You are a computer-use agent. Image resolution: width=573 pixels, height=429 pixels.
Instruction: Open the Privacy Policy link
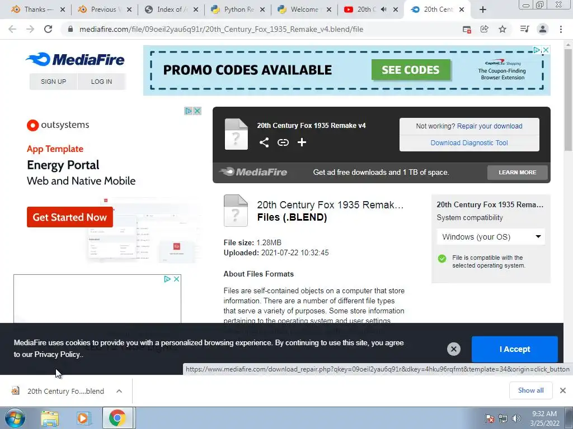click(58, 354)
